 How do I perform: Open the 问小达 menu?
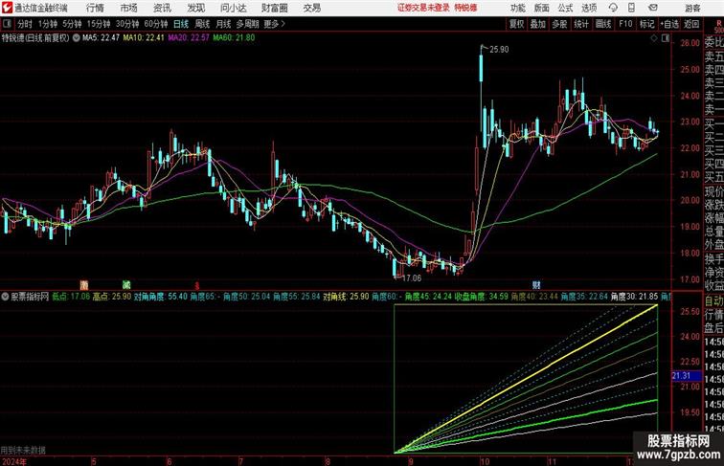pos(233,8)
